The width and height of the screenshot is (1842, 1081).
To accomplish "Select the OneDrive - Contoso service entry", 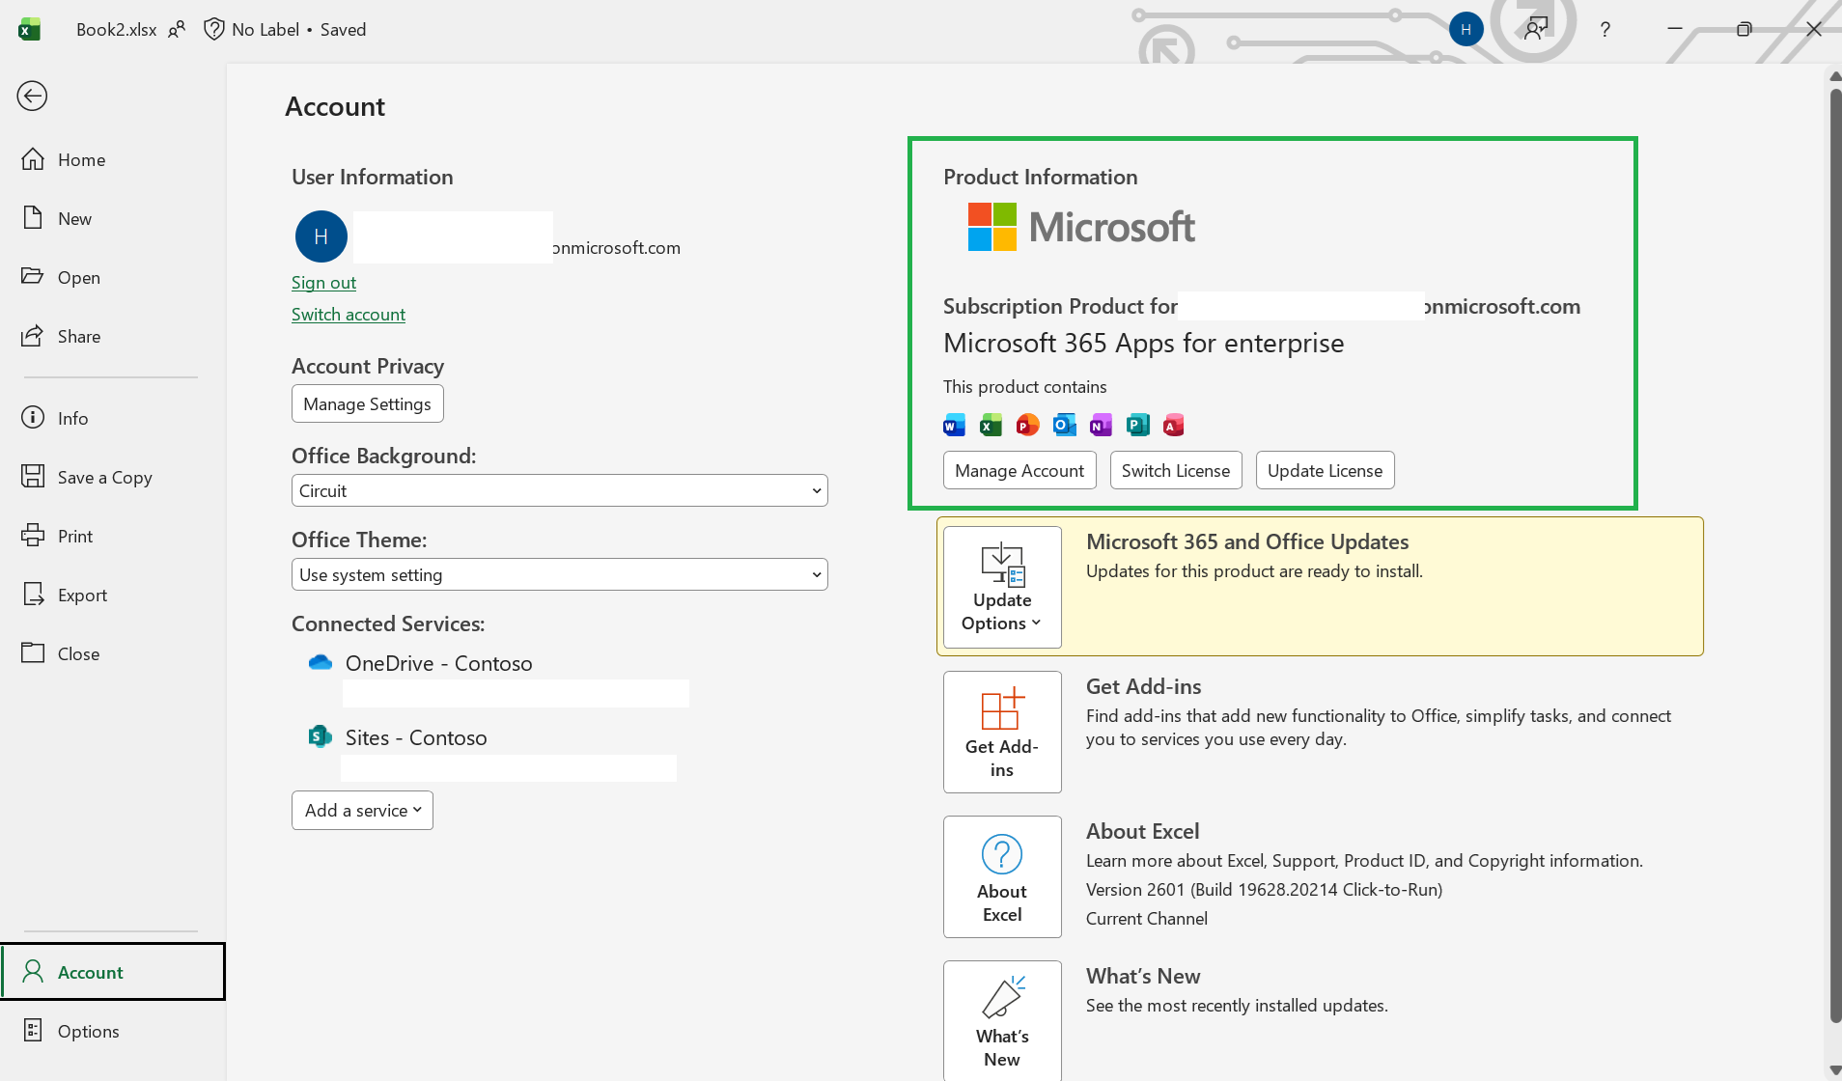I will (x=438, y=664).
